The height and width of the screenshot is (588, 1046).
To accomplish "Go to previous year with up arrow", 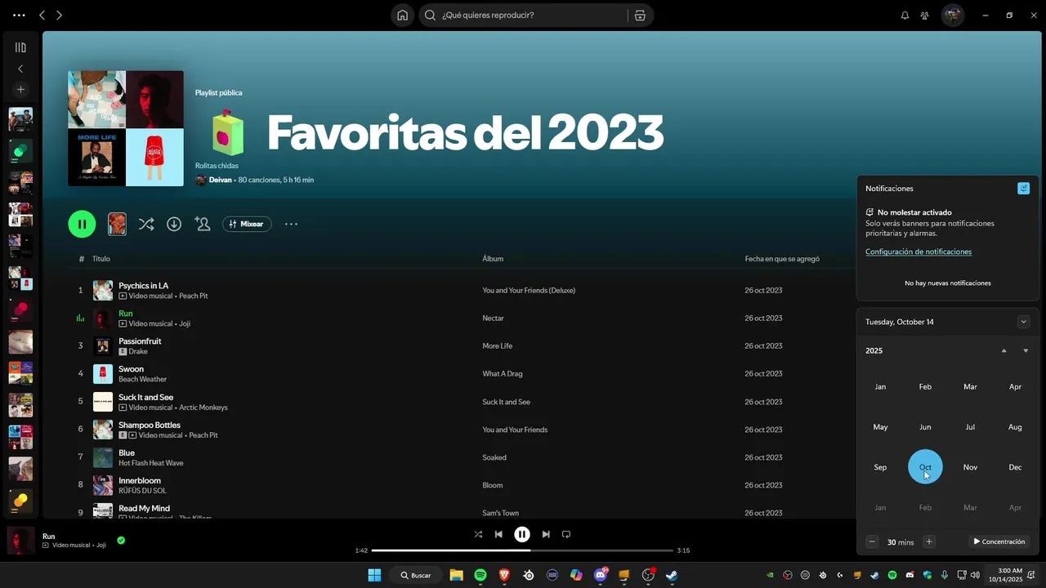I will [1004, 350].
